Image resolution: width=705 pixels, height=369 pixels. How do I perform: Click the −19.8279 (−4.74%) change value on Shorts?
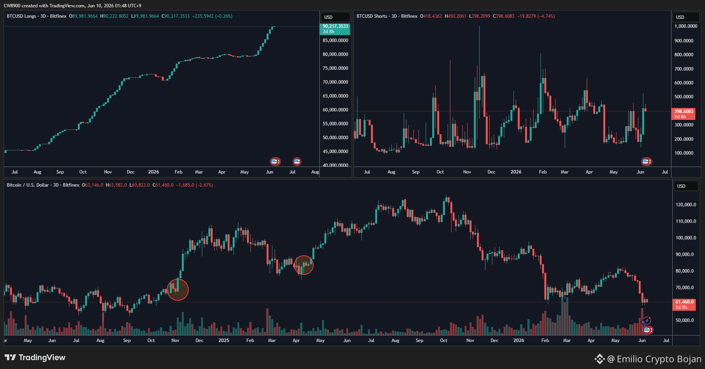(x=536, y=16)
